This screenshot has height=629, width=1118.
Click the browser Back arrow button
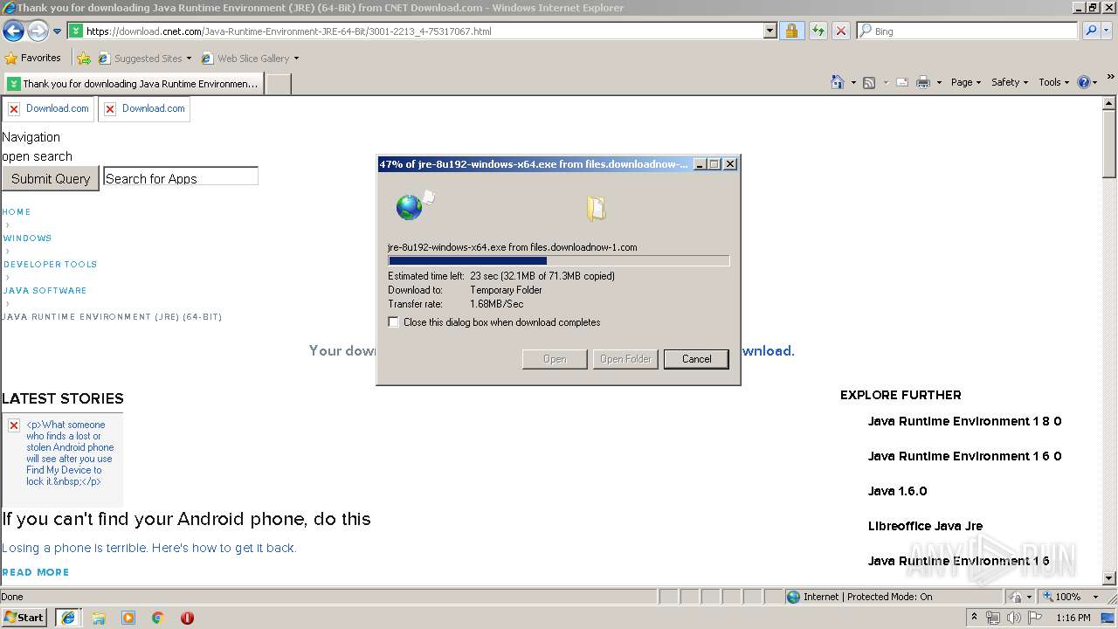point(14,31)
